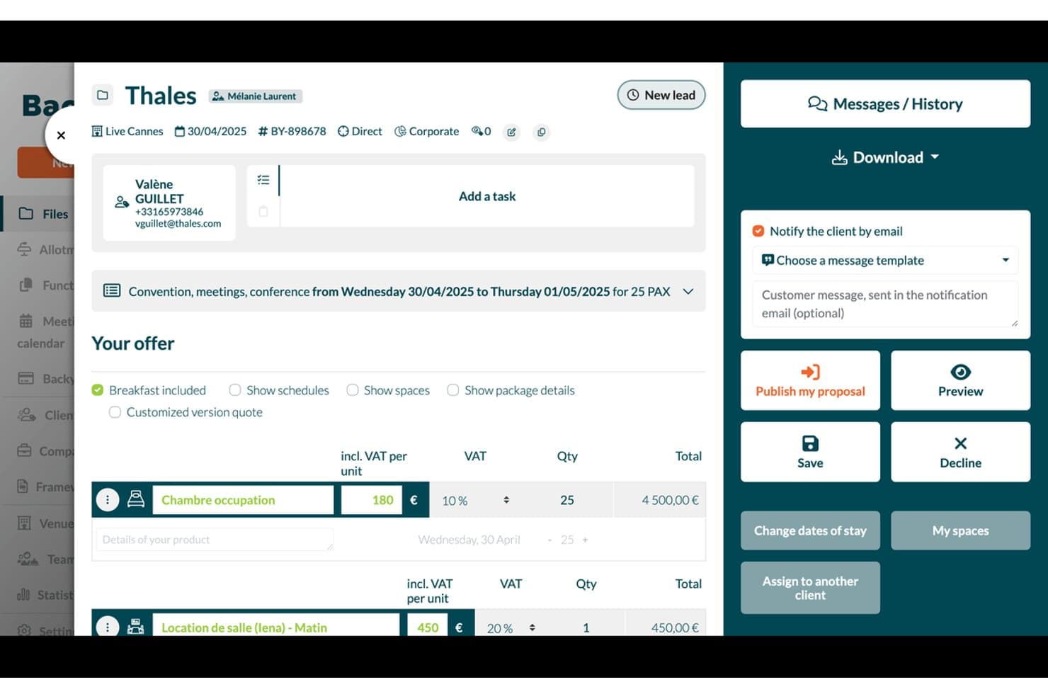Open three-dot menu for Location de salle row
Image resolution: width=1048 pixels, height=699 pixels.
(x=108, y=627)
